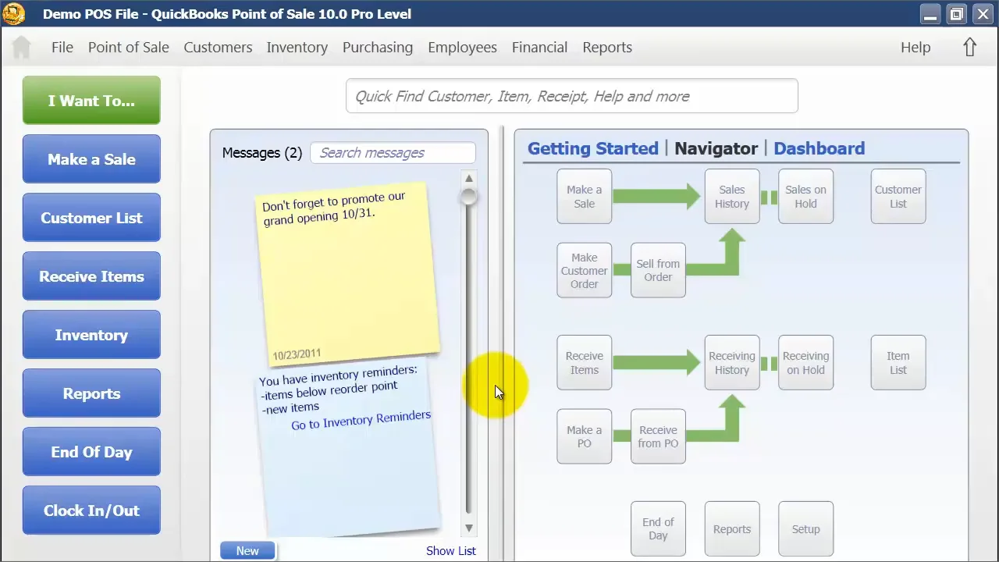This screenshot has height=562, width=999.
Task: Open the Financial menu
Action: [x=539, y=48]
